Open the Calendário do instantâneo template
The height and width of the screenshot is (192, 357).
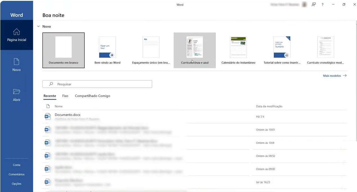pyautogui.click(x=238, y=50)
